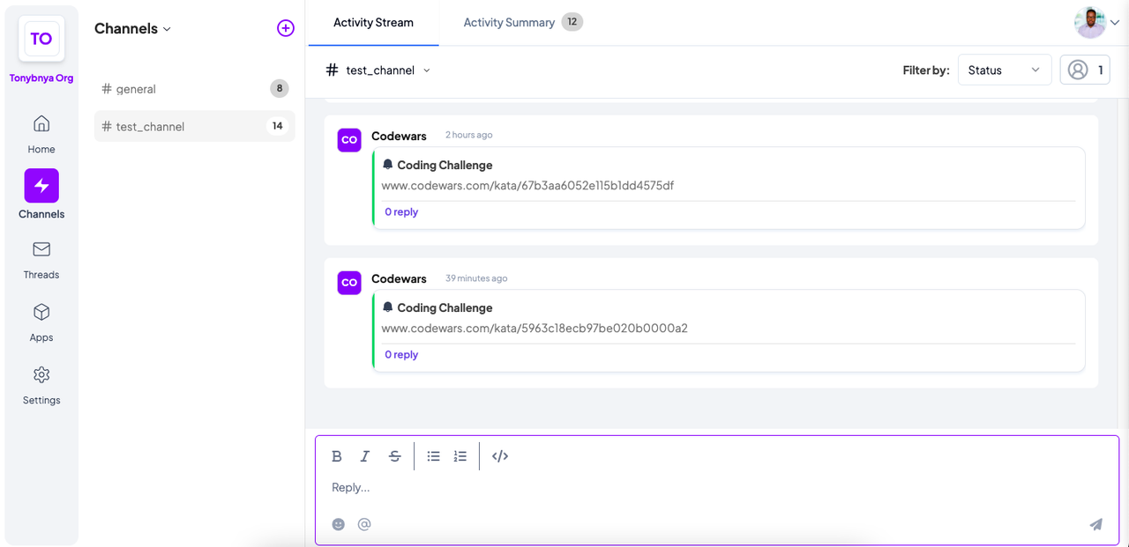
Task: Click unread badge 14 on test_channel
Action: click(x=277, y=126)
